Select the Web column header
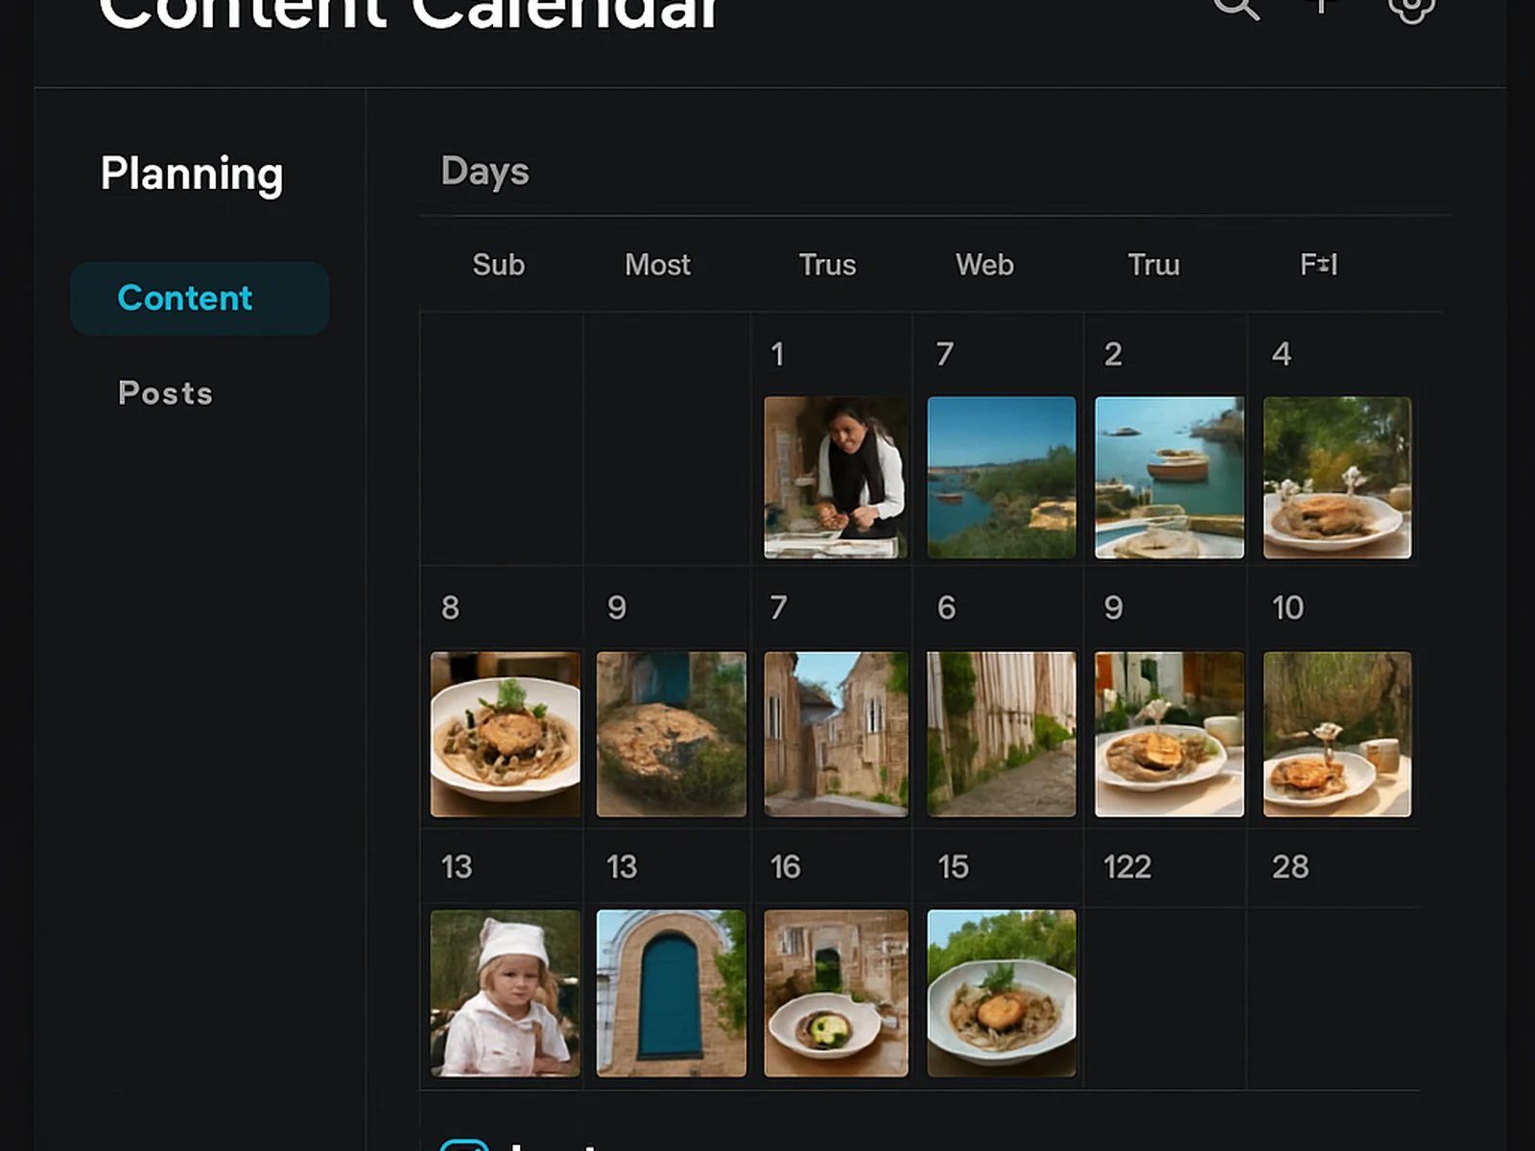Screen dimensions: 1535x1151 [x=984, y=265]
